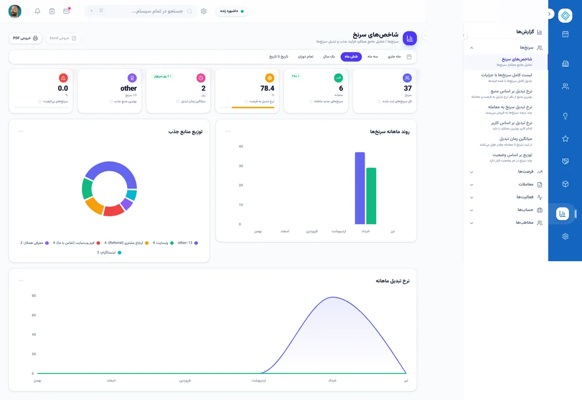Open the star icon in blue sidebar

pyautogui.click(x=565, y=138)
